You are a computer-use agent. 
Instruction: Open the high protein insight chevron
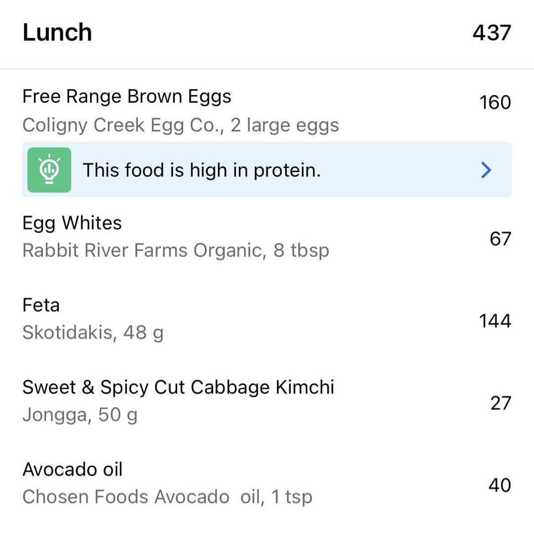tap(486, 170)
